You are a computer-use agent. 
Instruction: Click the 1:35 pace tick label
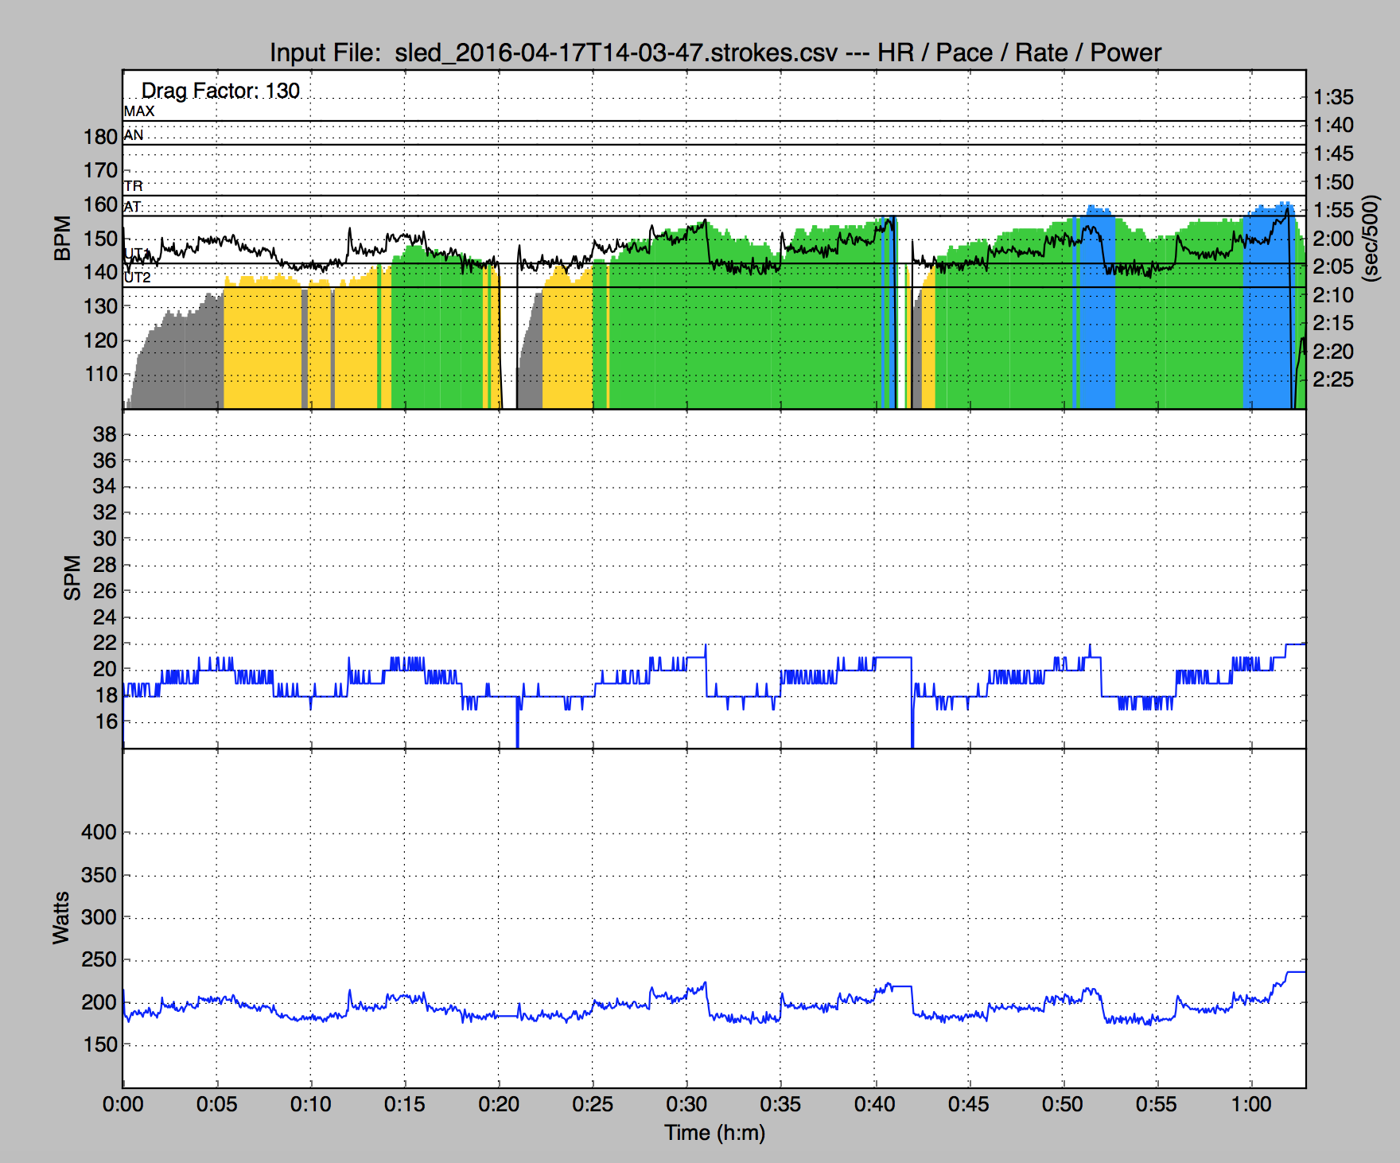(1333, 97)
